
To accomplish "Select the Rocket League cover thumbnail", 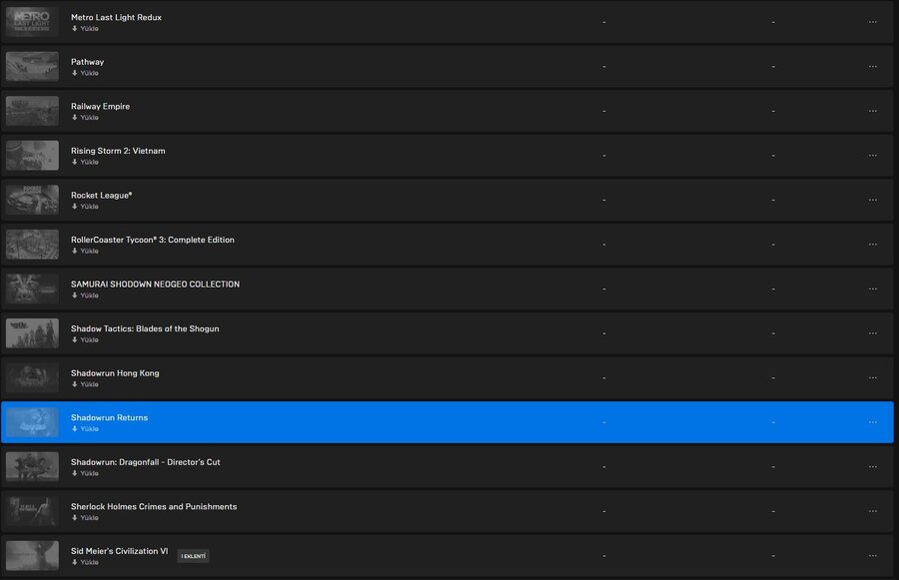I will pyautogui.click(x=32, y=200).
